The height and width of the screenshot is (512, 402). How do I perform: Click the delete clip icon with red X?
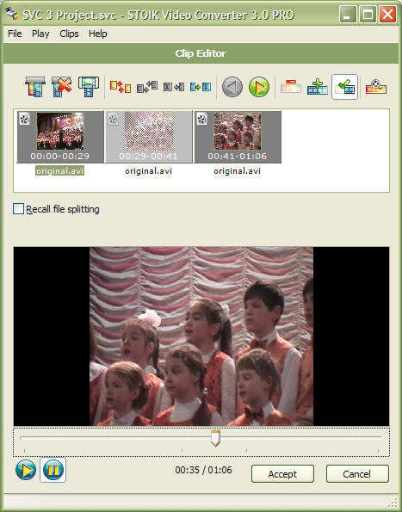pyautogui.click(x=62, y=87)
